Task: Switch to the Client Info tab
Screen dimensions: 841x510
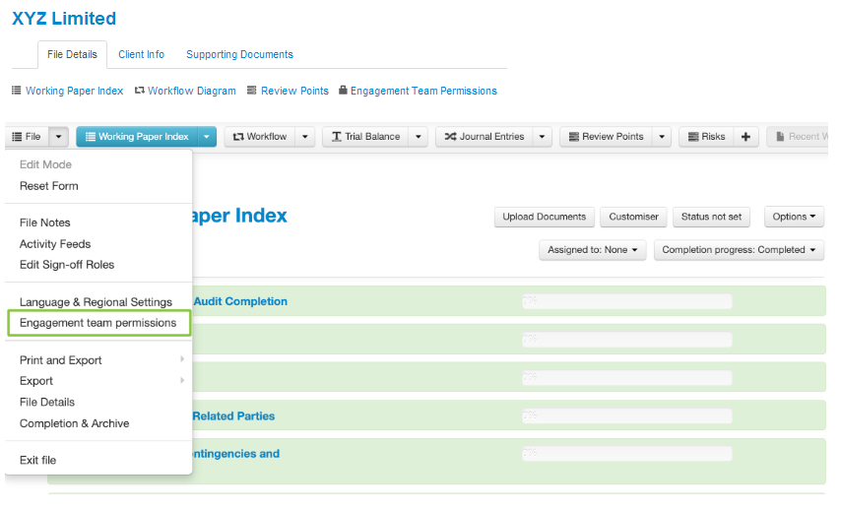Action: pos(141,54)
